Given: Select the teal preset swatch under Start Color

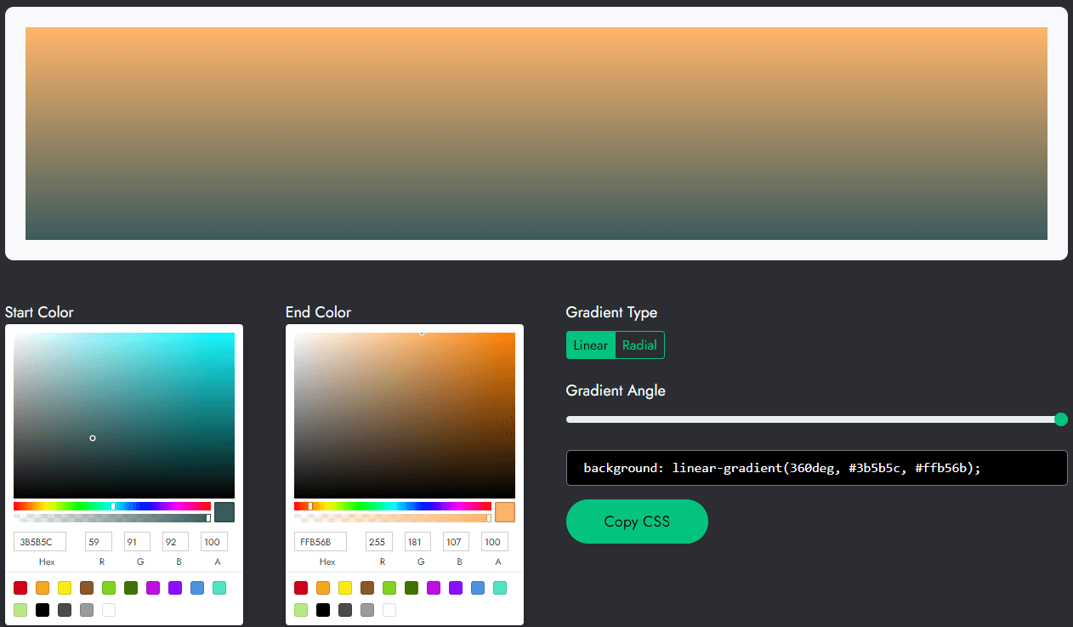Looking at the screenshot, I should (x=219, y=588).
